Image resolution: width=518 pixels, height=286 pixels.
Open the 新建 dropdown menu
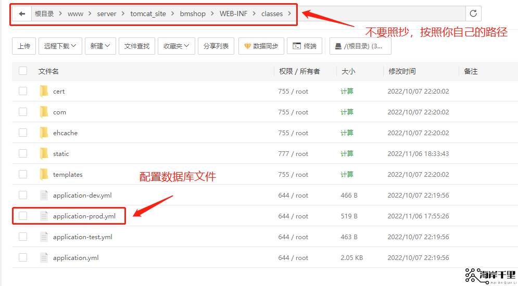[x=100, y=46]
